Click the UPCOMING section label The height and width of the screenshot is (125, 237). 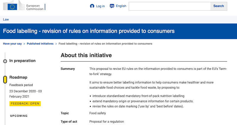(19, 116)
